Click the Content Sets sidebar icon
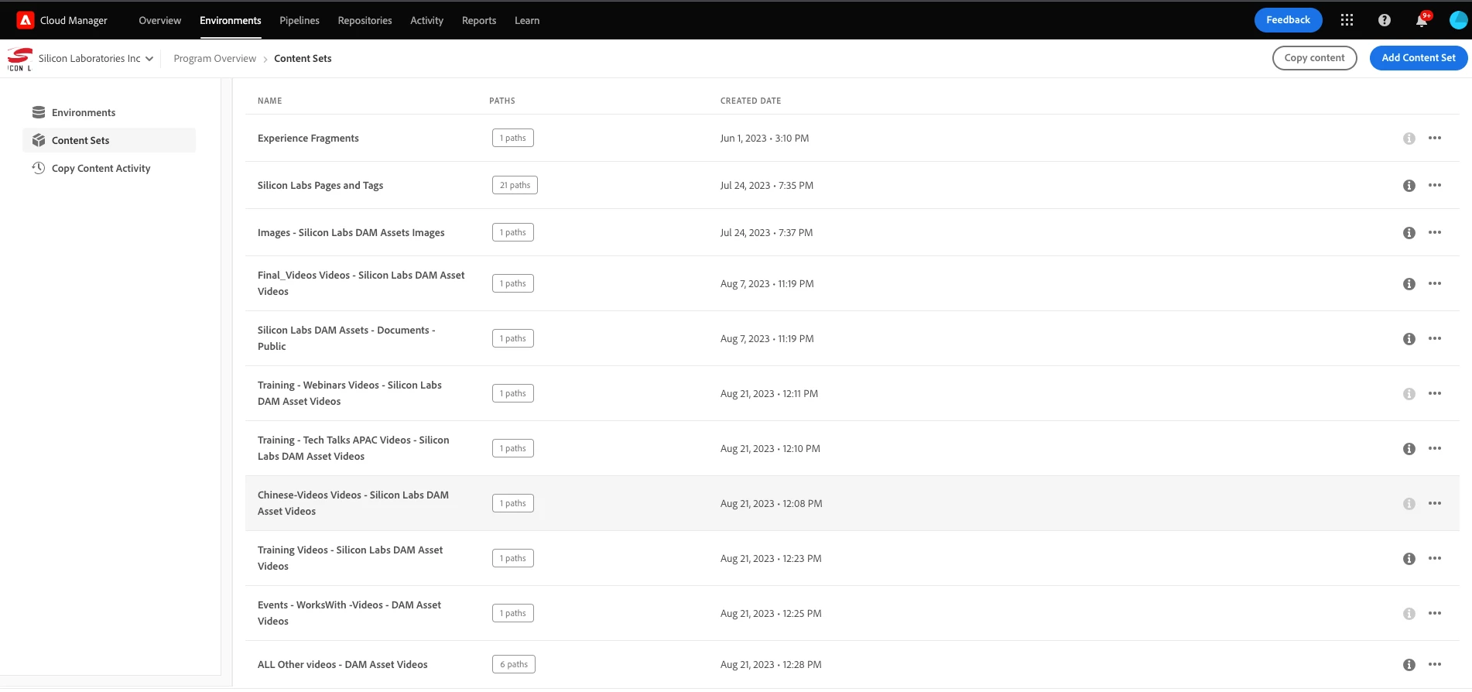The image size is (1472, 692). tap(39, 140)
